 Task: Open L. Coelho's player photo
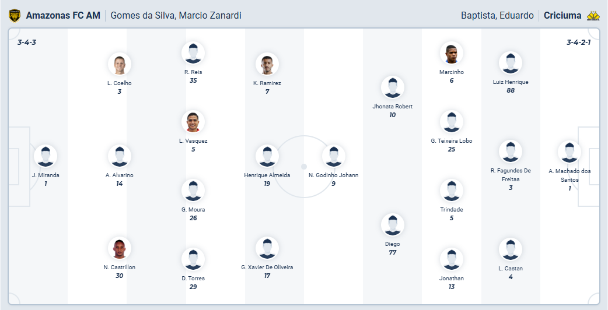click(x=119, y=64)
